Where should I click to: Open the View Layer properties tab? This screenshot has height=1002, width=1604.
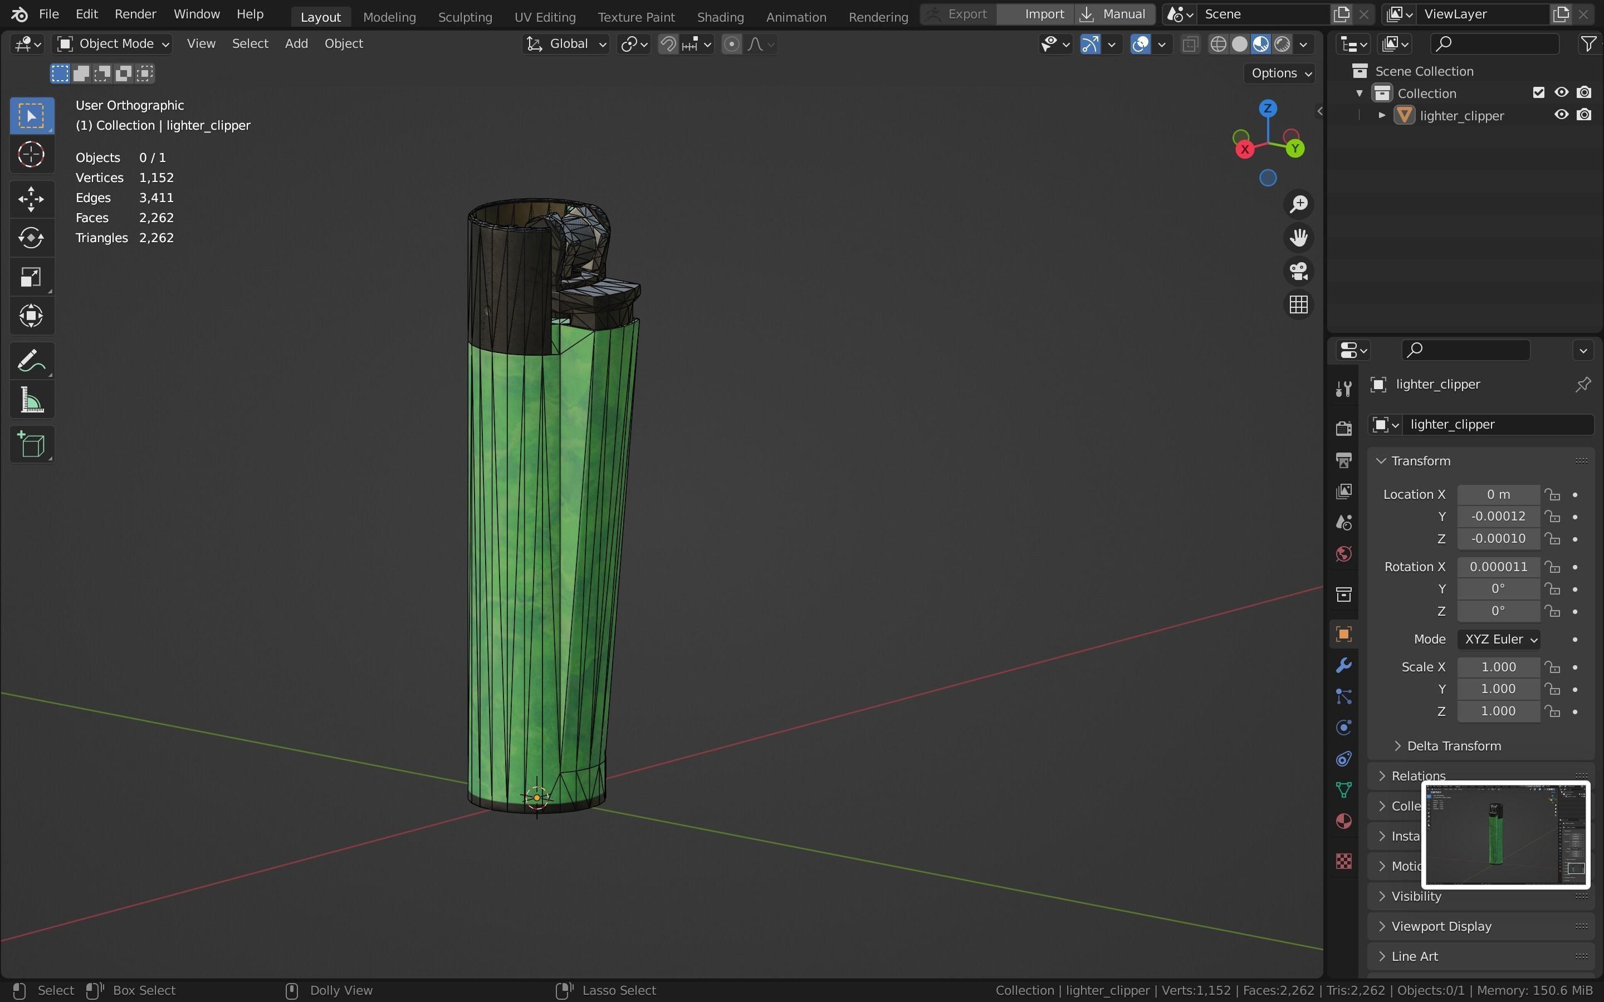coord(1343,491)
